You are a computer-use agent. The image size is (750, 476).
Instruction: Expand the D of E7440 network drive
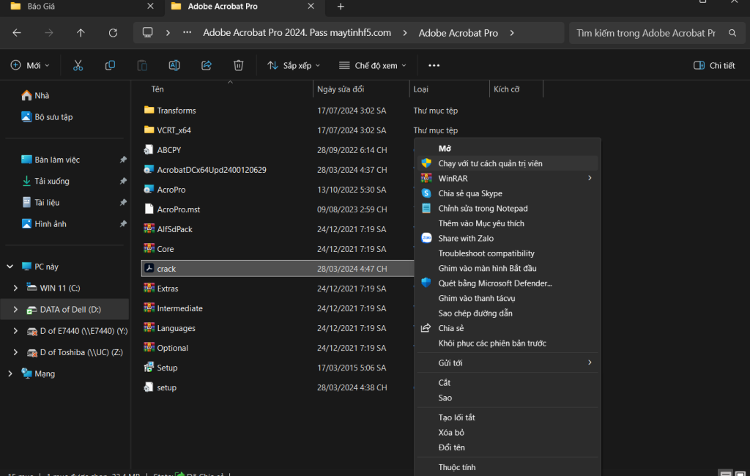click(15, 330)
